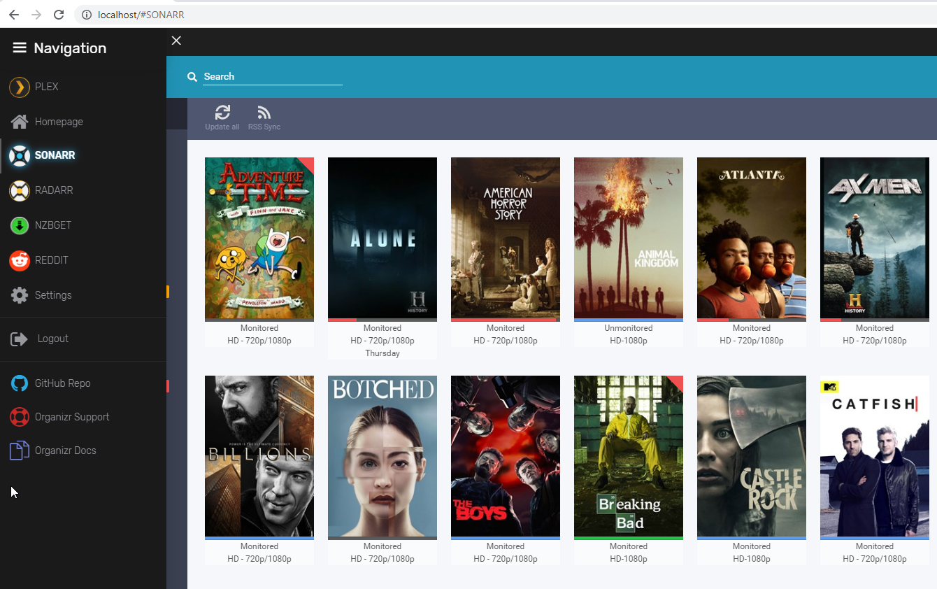The image size is (937, 589).
Task: Click HD - 720p/1080p text under Atlanta
Action: (x=752, y=341)
